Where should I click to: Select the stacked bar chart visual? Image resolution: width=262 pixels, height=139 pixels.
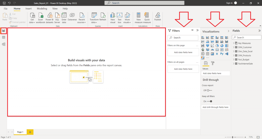tap(203, 37)
